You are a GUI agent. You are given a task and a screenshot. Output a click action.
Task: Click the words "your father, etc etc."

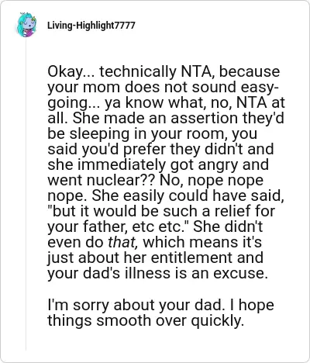(x=118, y=226)
